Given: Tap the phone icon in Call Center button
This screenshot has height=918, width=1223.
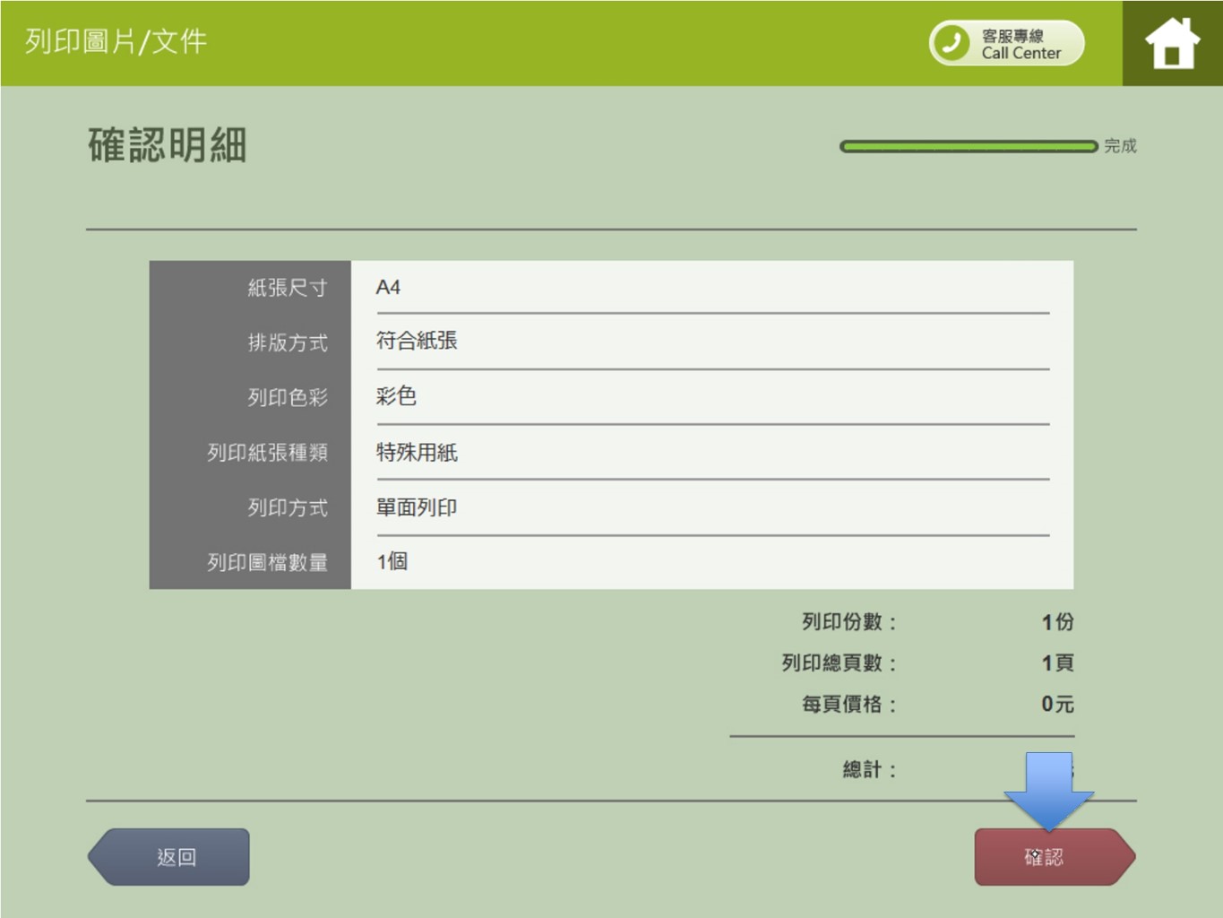Looking at the screenshot, I should (x=952, y=43).
